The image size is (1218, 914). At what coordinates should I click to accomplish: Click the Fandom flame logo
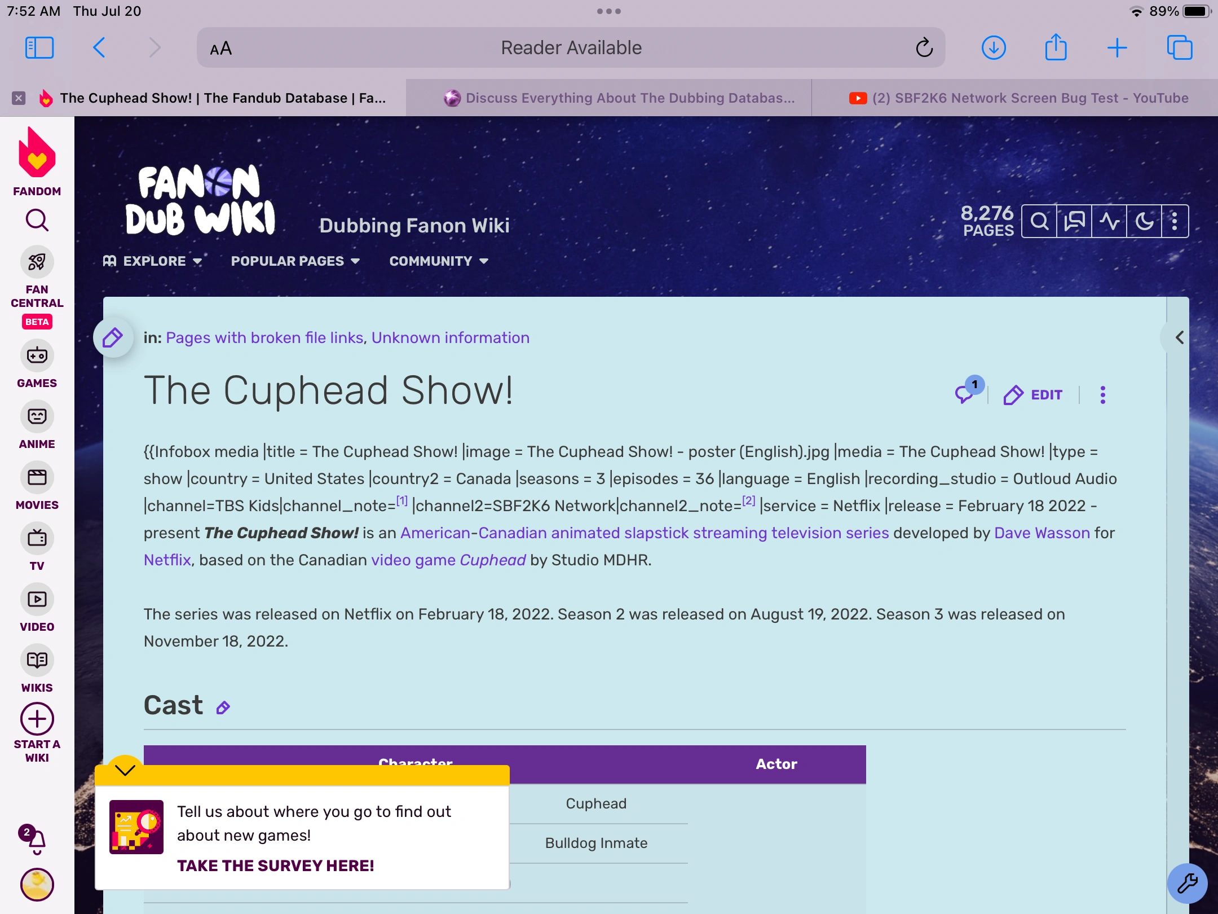[37, 153]
